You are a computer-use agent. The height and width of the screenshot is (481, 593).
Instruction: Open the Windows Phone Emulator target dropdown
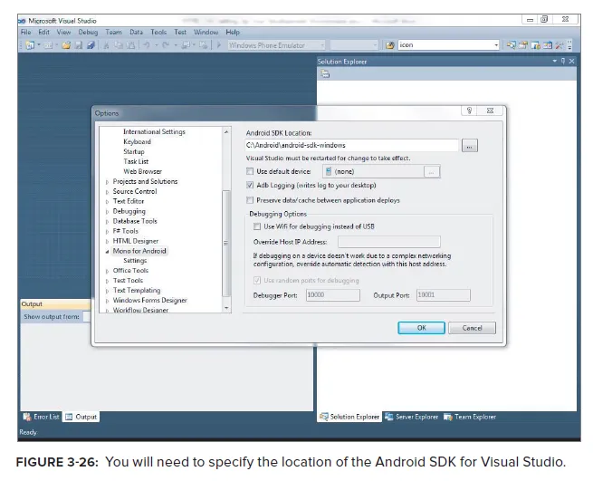[x=322, y=45]
